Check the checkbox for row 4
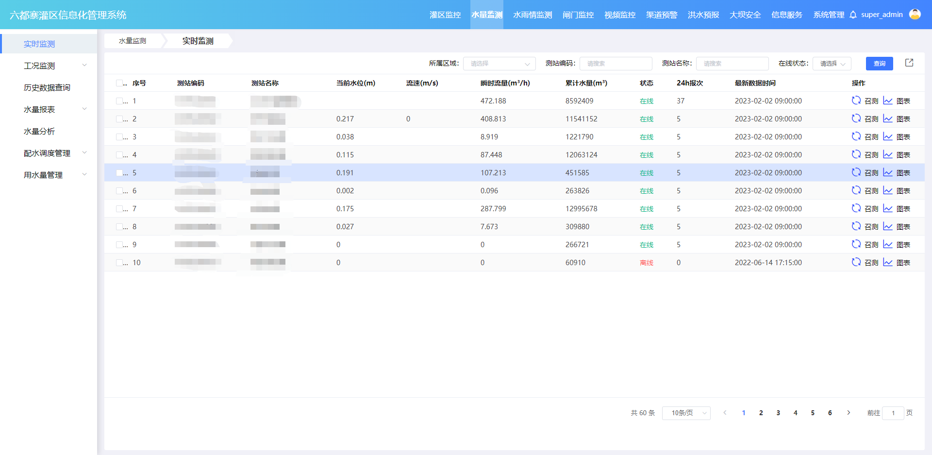The width and height of the screenshot is (932, 455). [x=119, y=155]
